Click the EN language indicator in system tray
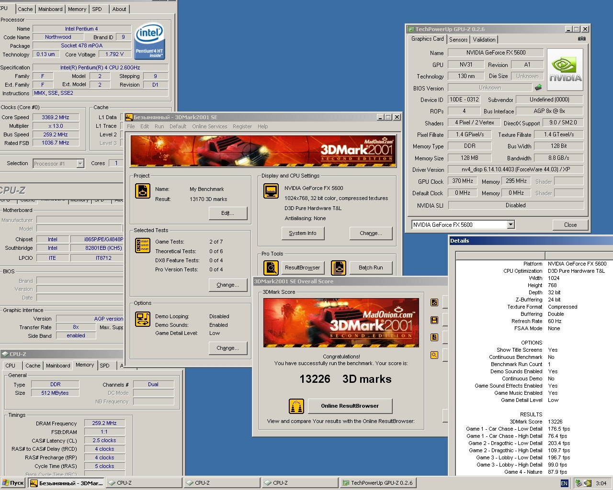The image size is (613, 490). coord(564,483)
